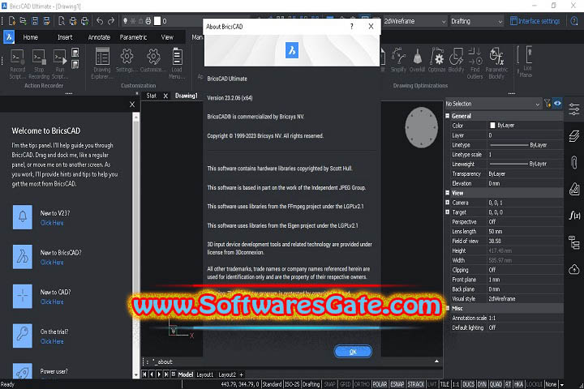The image size is (584, 389).
Task: Click the quick select funnel icon
Action: click(547, 104)
